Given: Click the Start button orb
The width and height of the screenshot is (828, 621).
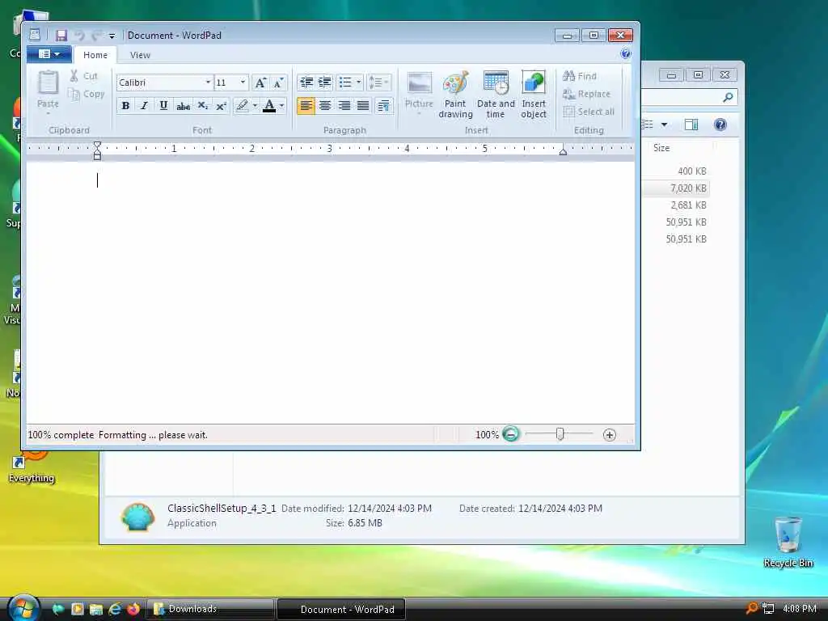Looking at the screenshot, I should [x=23, y=608].
